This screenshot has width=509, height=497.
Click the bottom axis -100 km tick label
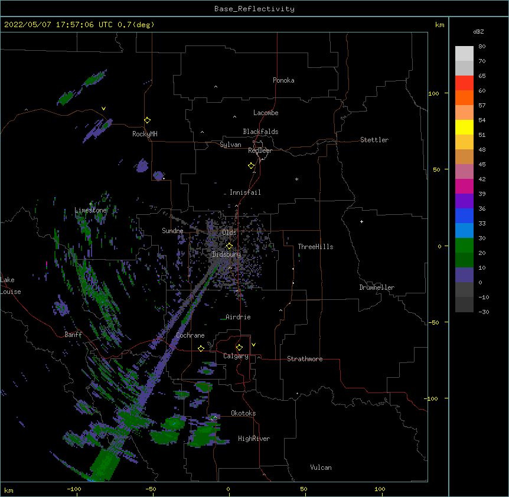tap(74, 489)
